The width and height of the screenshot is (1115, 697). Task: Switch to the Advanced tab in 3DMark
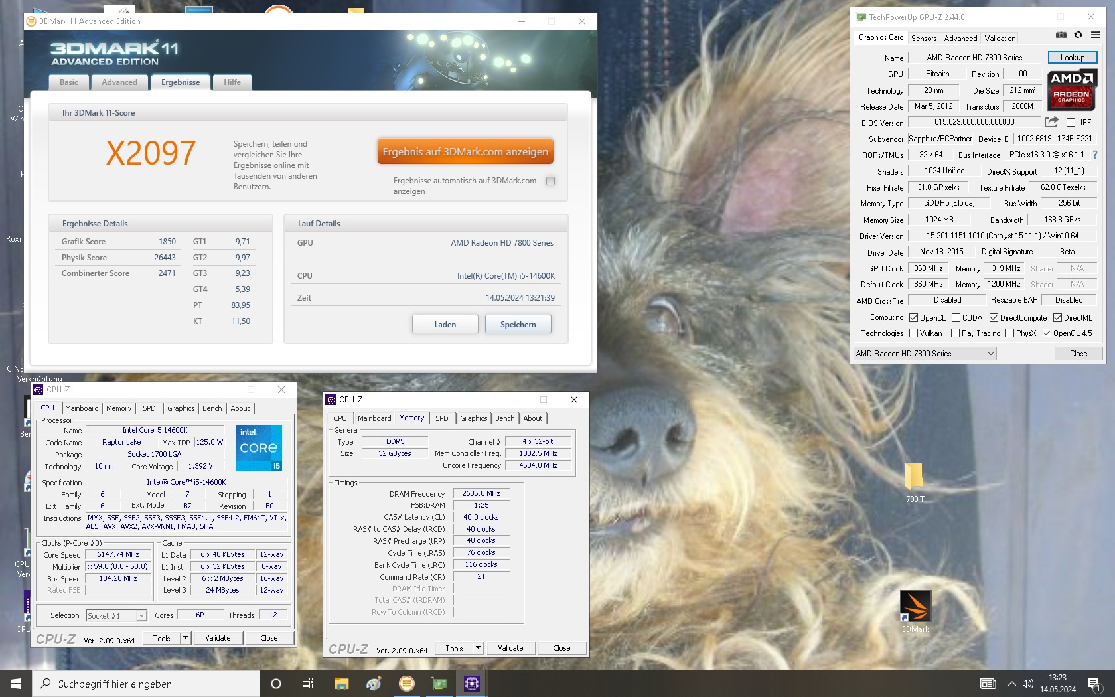[x=119, y=82]
